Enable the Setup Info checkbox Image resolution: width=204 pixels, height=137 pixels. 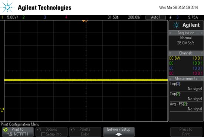(x=43, y=134)
